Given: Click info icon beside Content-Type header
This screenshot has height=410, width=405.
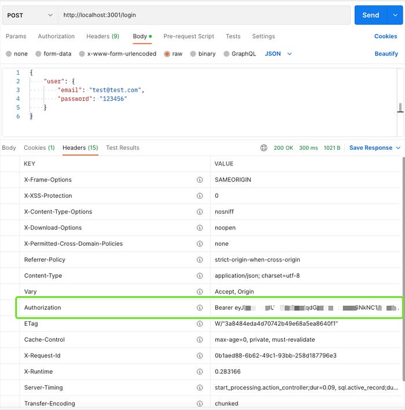Looking at the screenshot, I should click(200, 276).
